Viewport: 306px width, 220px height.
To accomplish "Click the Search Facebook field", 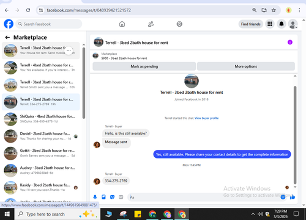I will tap(49, 24).
